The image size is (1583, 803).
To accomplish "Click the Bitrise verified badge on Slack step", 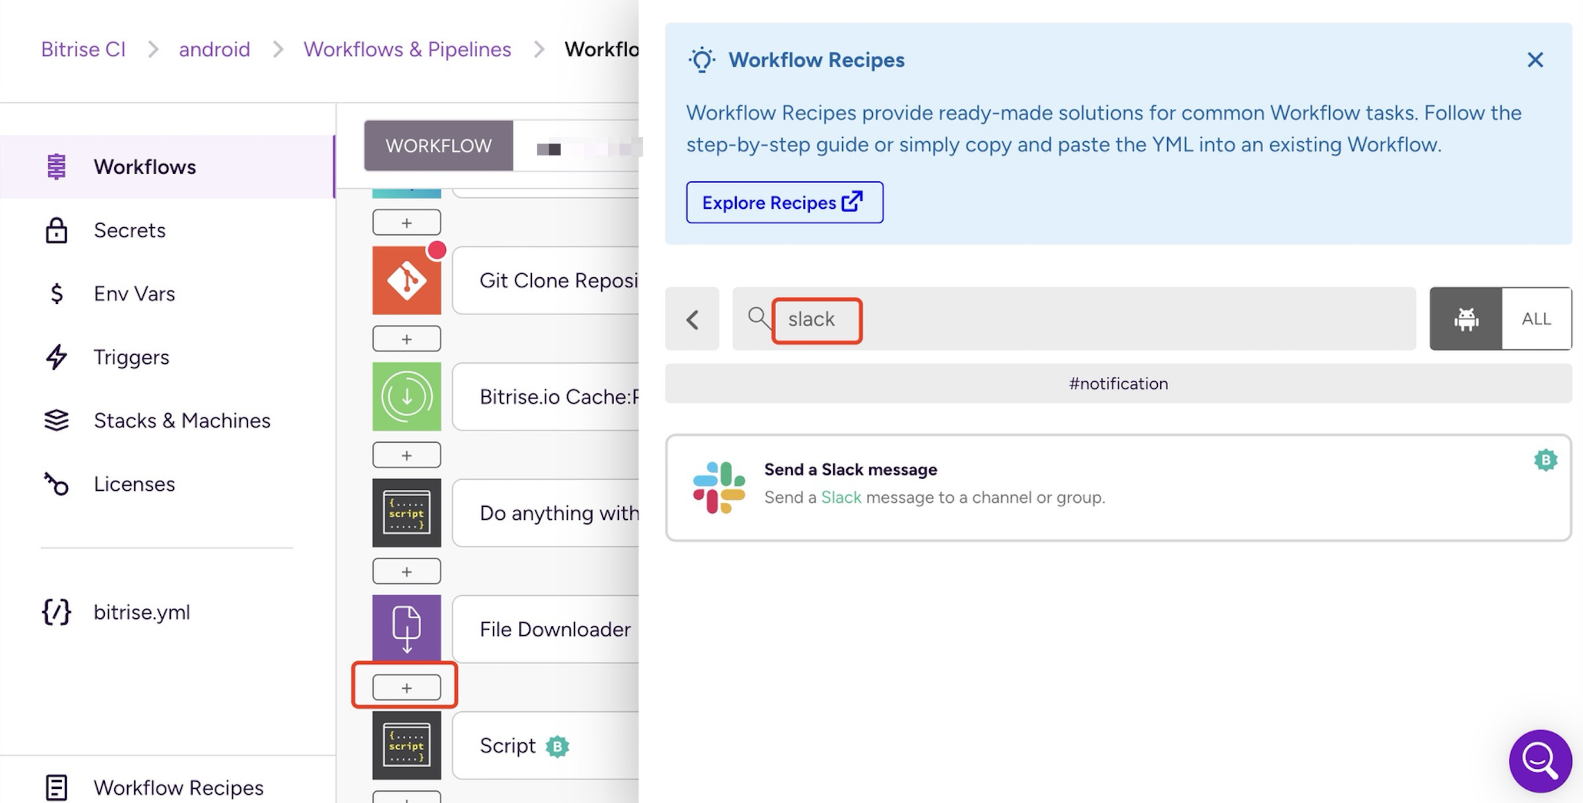I will click(x=1545, y=460).
